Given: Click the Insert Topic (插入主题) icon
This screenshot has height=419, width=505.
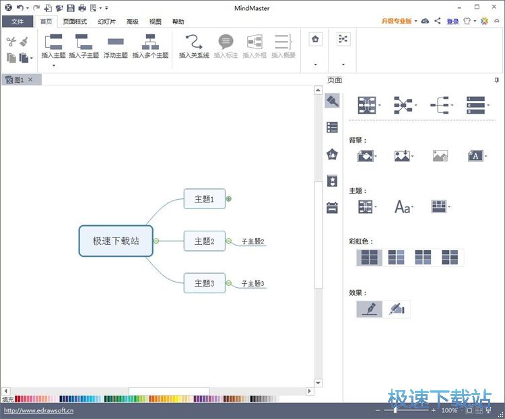Looking at the screenshot, I should (53, 42).
